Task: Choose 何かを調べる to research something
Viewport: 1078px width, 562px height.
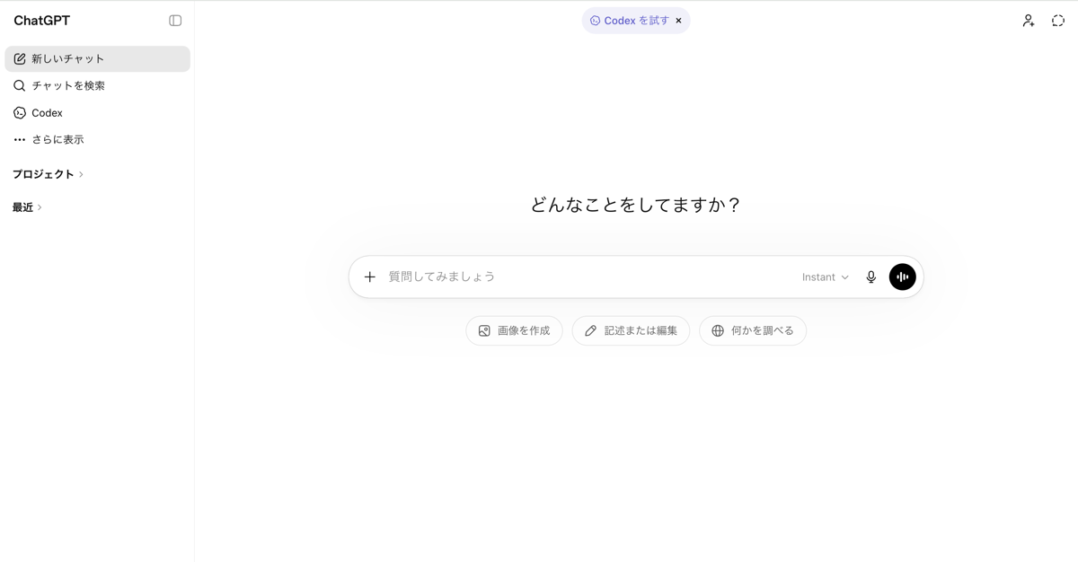Action: click(x=753, y=330)
